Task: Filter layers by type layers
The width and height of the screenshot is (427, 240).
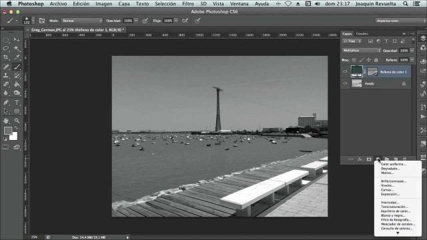Action: tap(386, 41)
